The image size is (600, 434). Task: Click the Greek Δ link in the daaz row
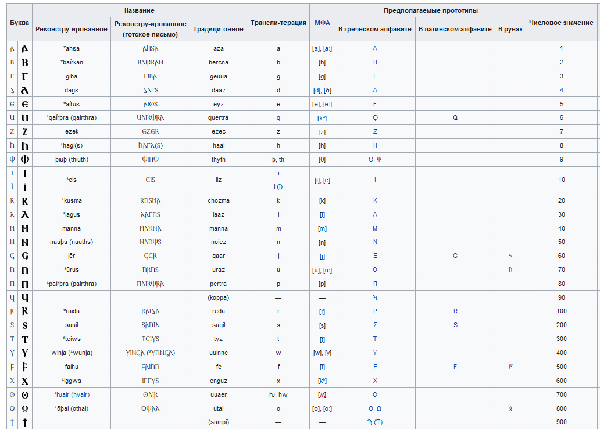375,90
